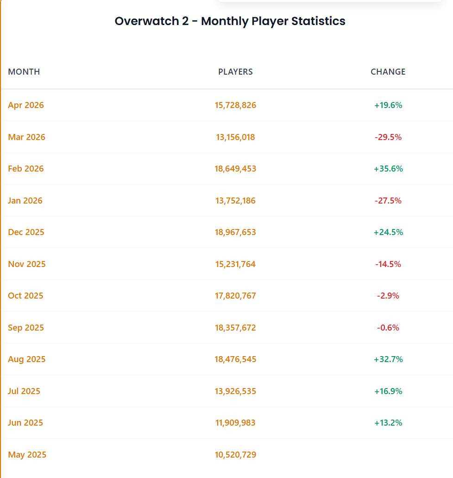Click player count 15,728,826

[235, 105]
